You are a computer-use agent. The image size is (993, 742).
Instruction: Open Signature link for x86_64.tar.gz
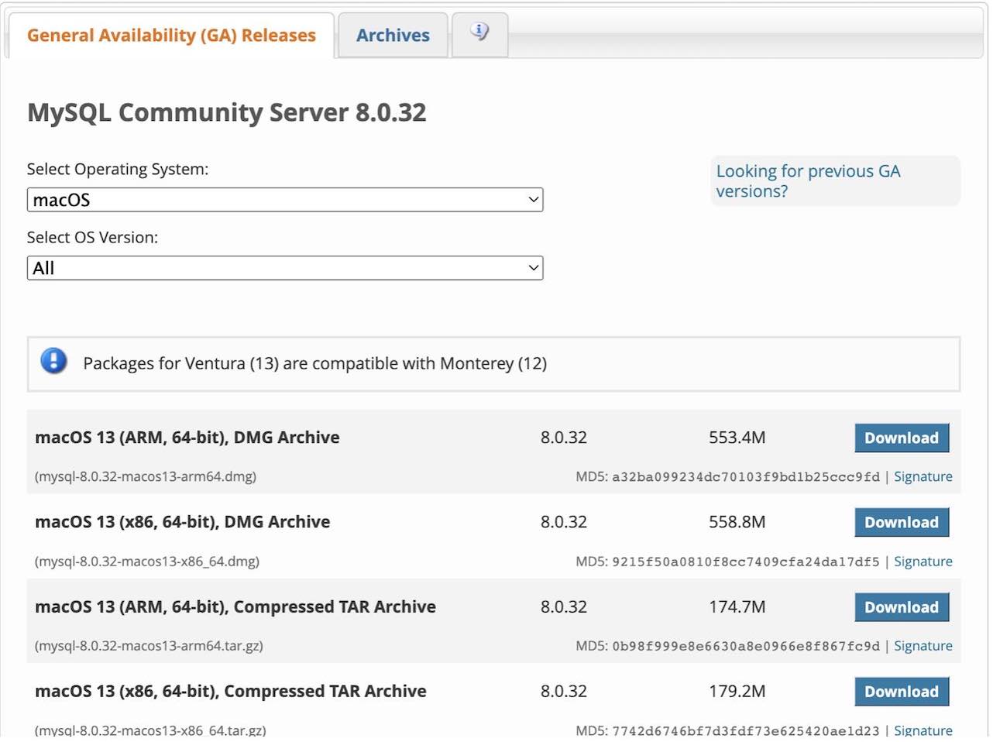[923, 730]
